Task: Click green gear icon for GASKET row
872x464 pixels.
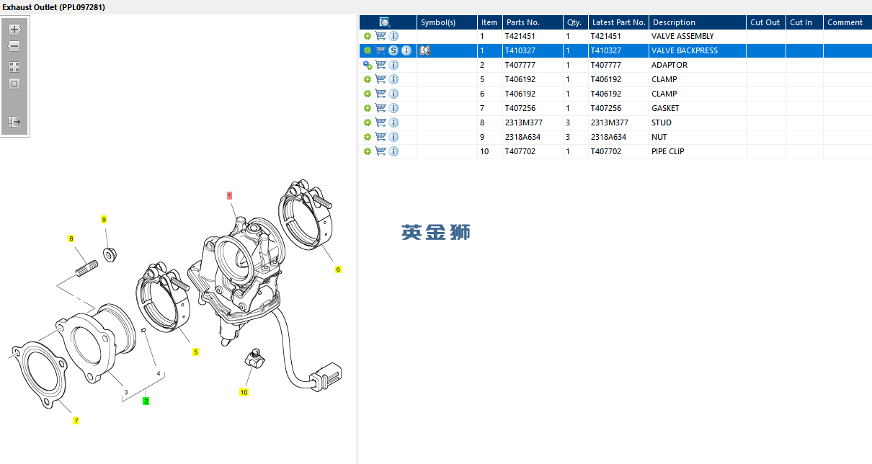Action: click(x=368, y=108)
